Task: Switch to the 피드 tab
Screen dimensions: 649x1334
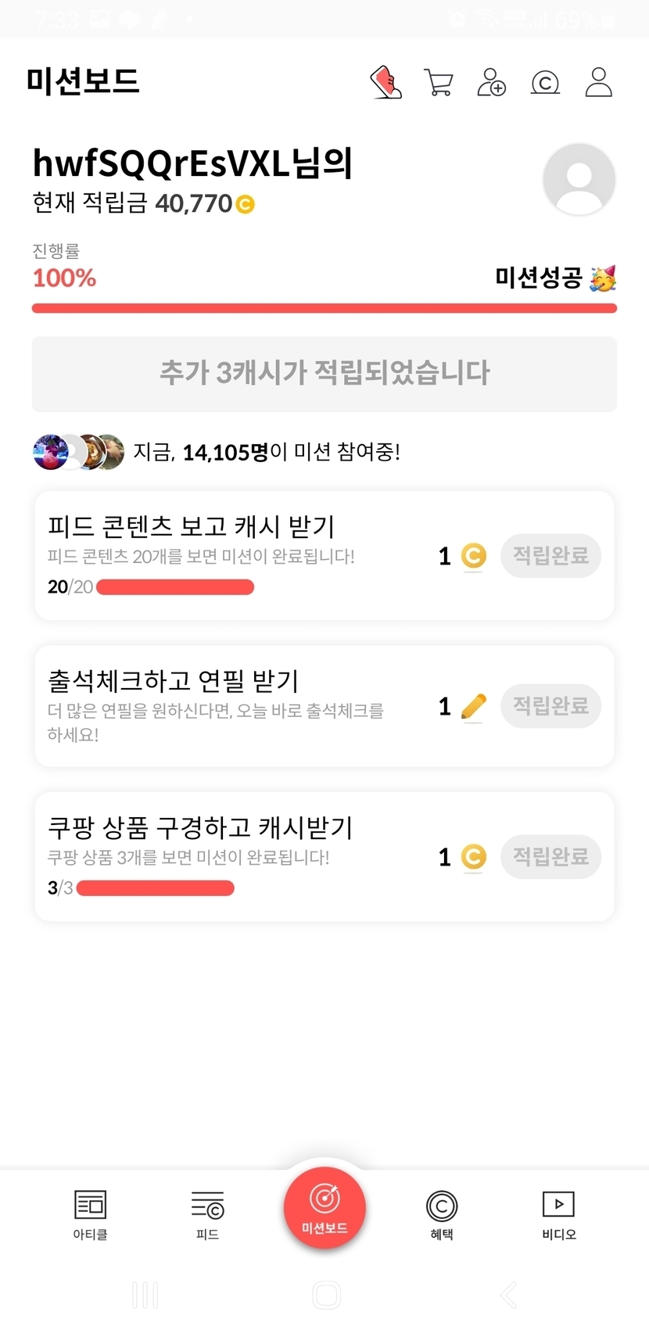Action: pos(207,1214)
